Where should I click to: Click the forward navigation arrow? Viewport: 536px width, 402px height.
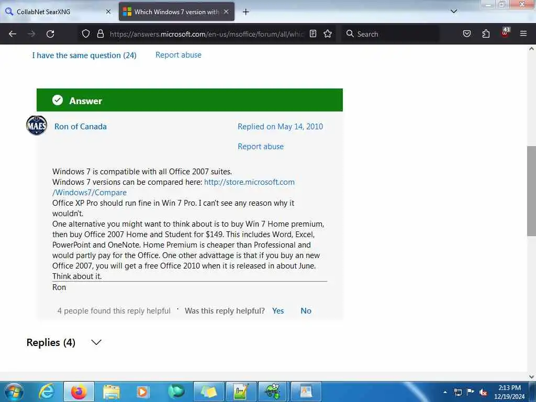coord(31,34)
